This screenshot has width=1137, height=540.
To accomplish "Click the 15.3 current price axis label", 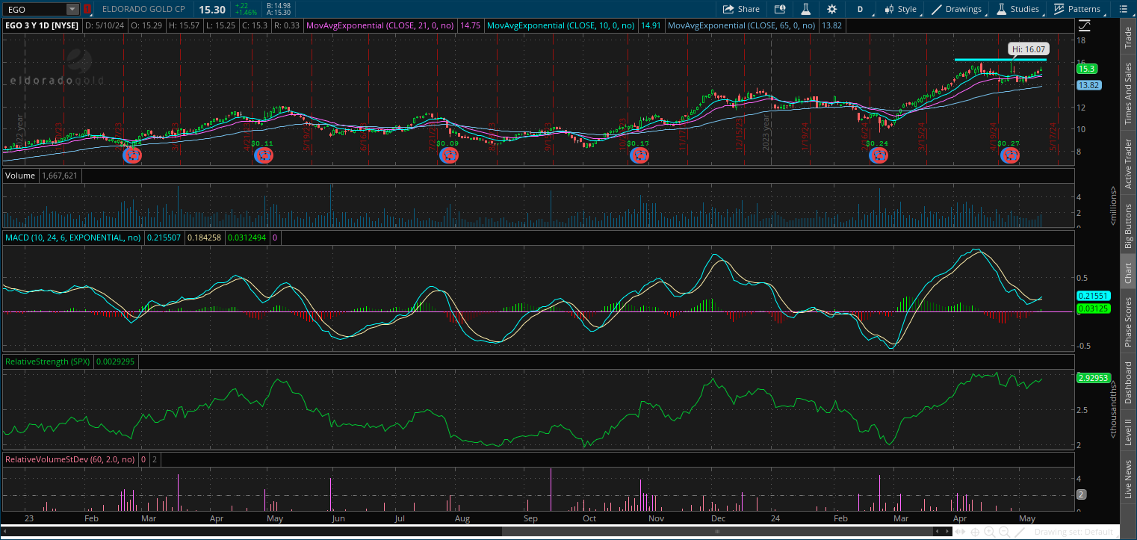I will 1086,69.
